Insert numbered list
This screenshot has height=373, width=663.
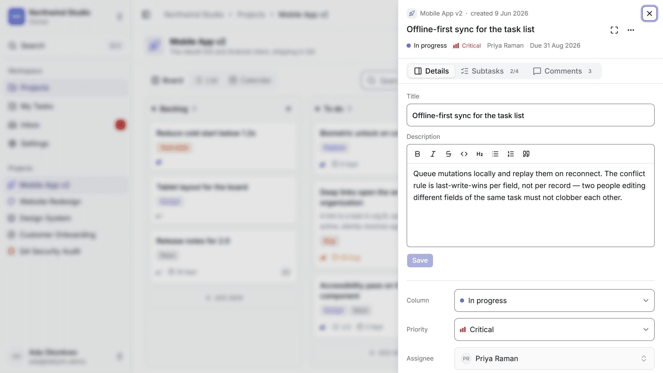[x=510, y=154]
